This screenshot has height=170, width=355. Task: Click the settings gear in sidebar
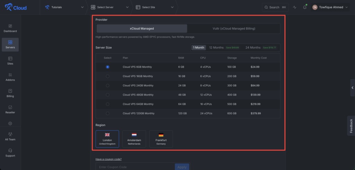point(10,123)
